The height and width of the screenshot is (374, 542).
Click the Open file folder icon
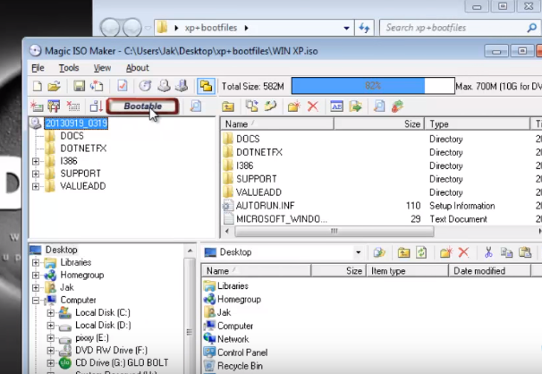(x=54, y=86)
